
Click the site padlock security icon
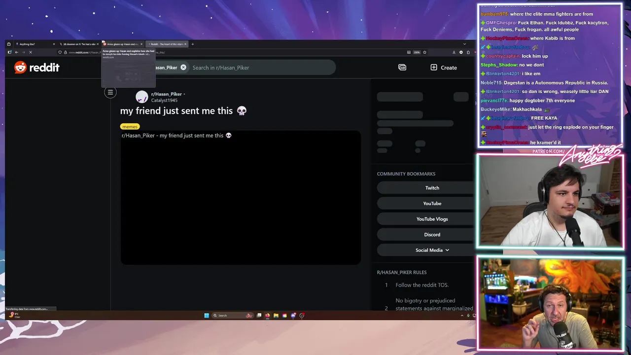click(x=65, y=52)
